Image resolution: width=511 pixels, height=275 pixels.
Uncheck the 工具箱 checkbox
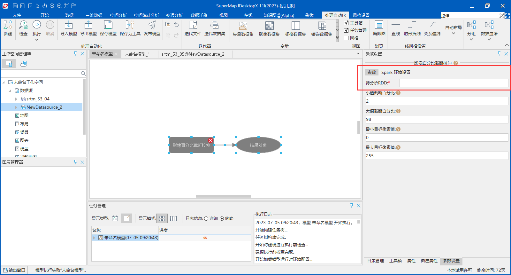[346, 23]
